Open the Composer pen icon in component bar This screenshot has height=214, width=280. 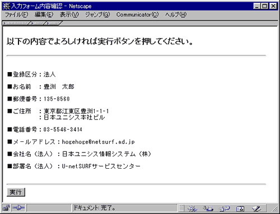[256, 208]
